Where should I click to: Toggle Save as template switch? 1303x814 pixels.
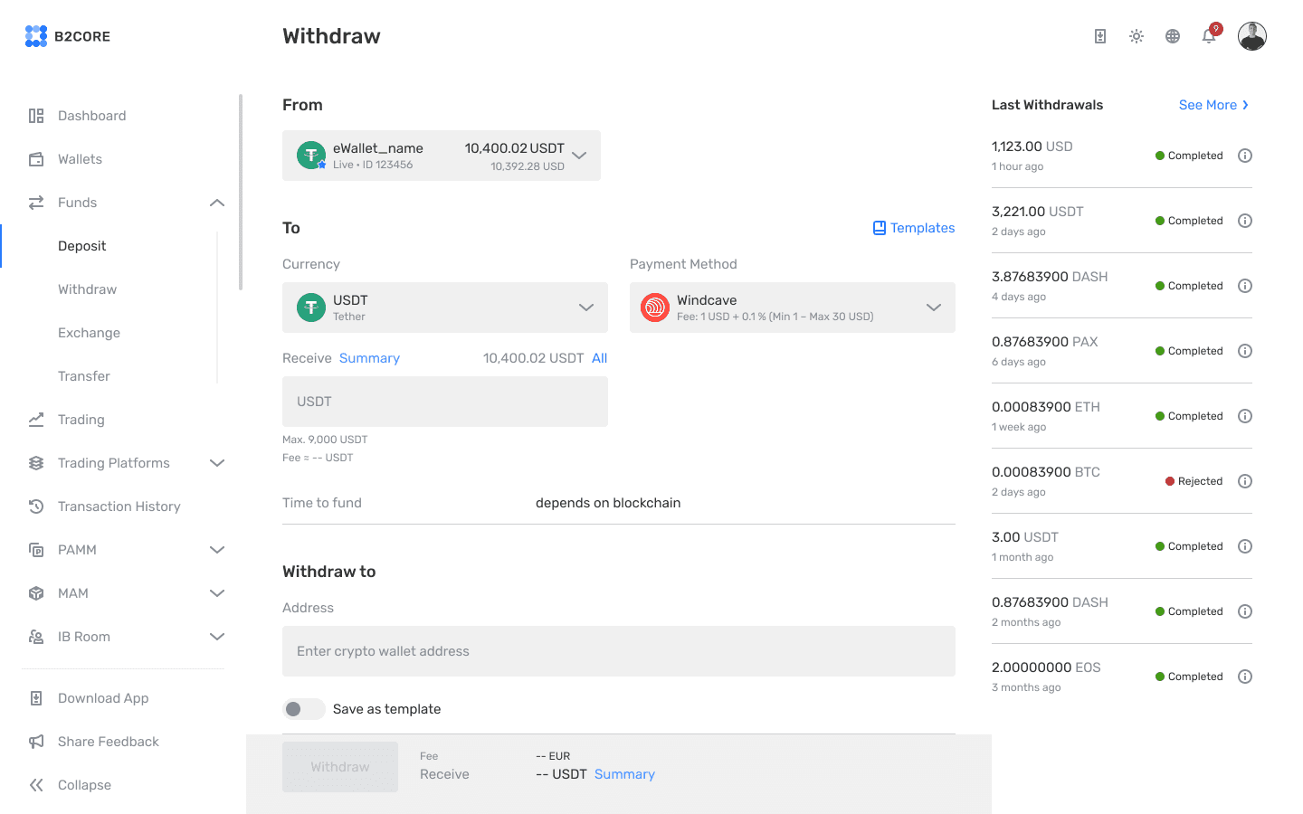point(304,709)
